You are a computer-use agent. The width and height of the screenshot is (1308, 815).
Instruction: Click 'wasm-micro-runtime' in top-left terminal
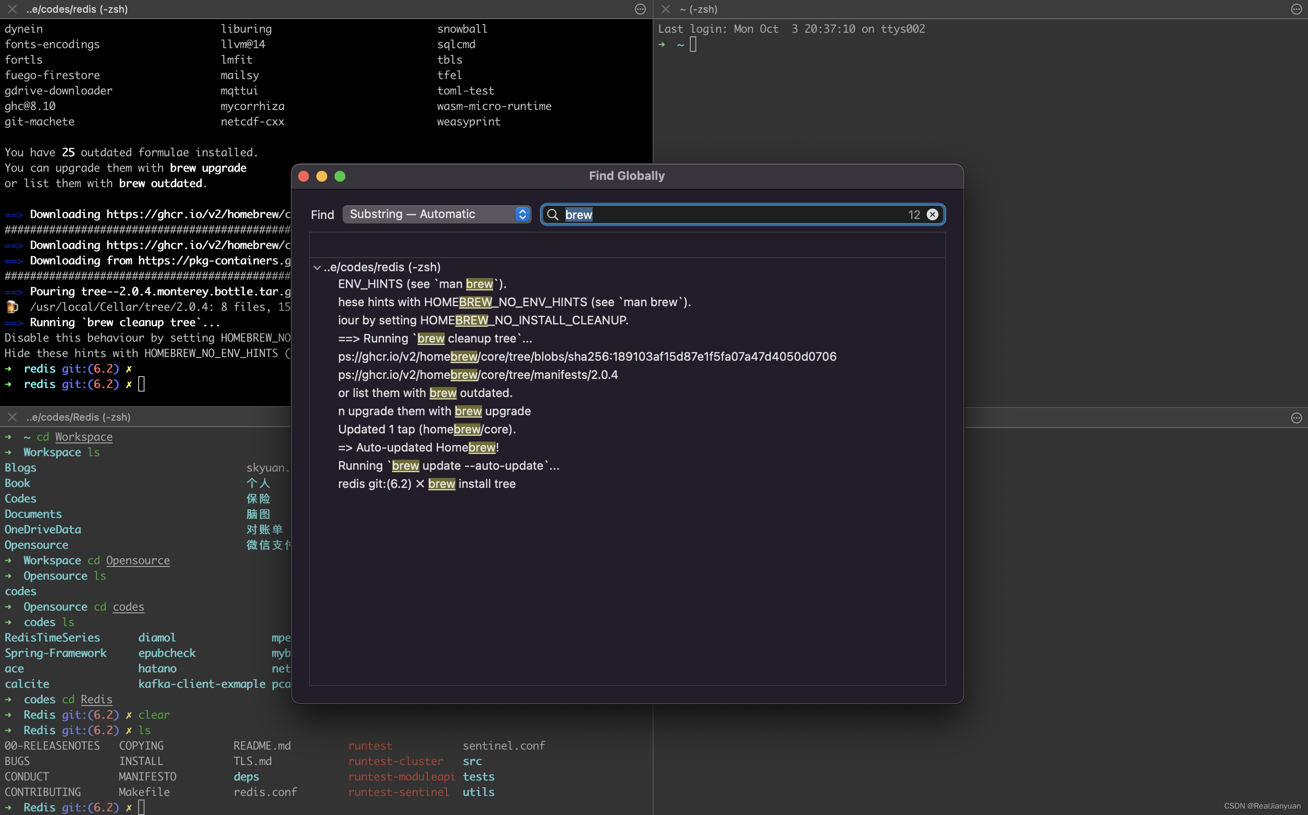494,106
